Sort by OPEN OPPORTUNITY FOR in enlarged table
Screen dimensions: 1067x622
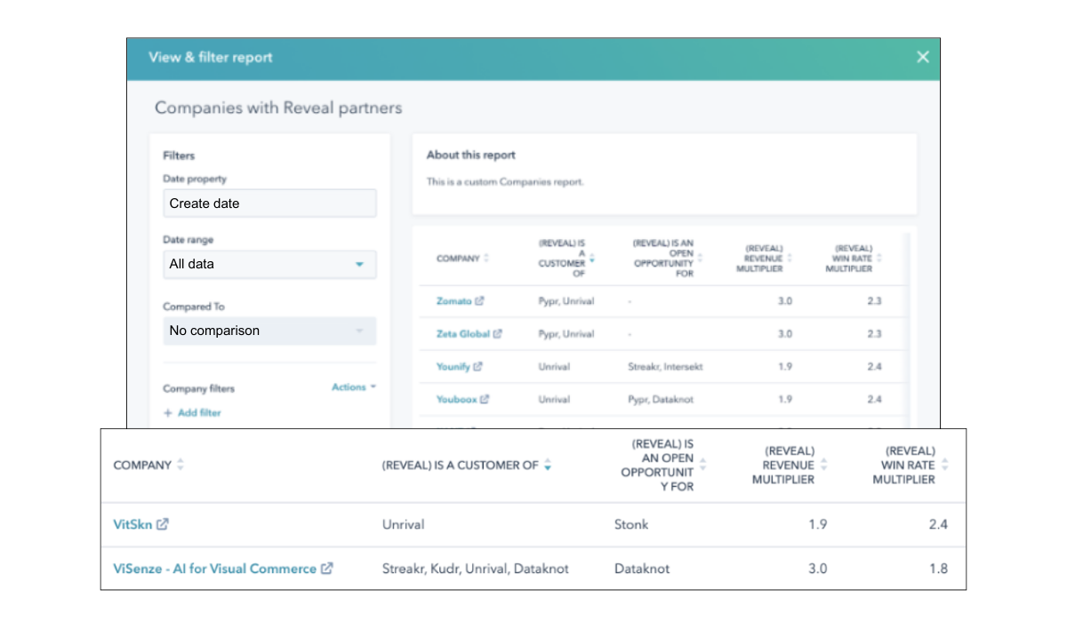703,465
